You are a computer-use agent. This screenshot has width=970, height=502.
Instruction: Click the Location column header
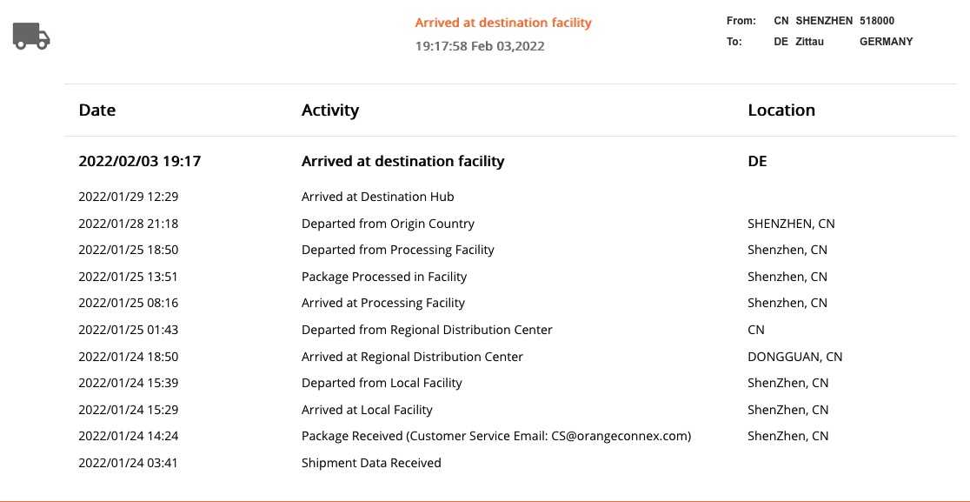coord(781,110)
